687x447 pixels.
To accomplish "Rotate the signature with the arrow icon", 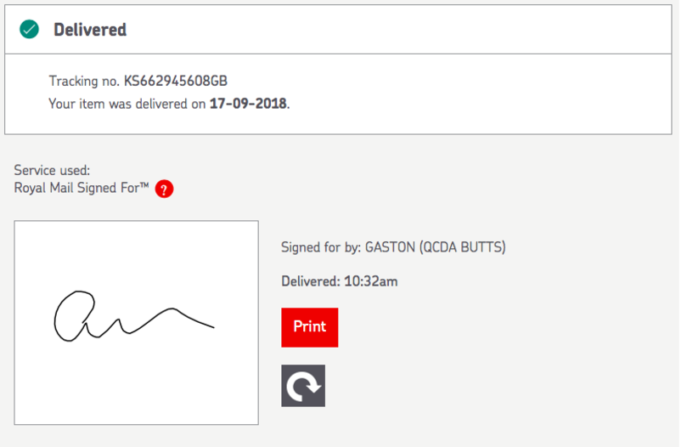I will click(303, 386).
